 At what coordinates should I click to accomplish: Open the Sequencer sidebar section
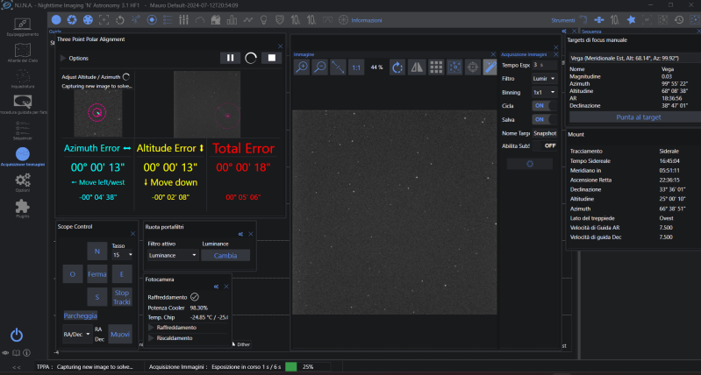point(24,126)
